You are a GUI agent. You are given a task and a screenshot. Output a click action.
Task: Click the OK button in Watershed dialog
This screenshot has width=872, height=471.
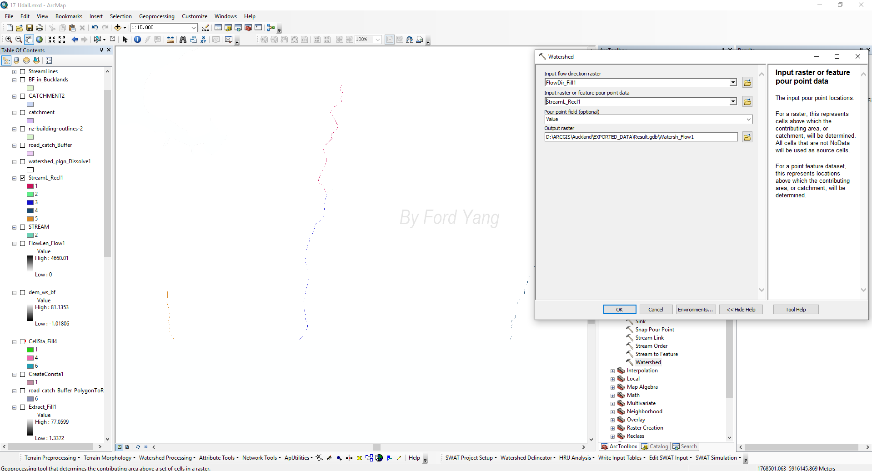click(619, 310)
